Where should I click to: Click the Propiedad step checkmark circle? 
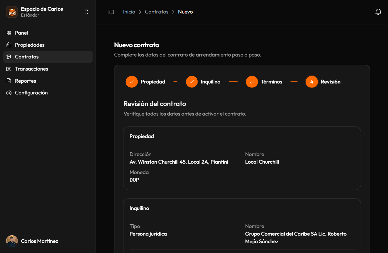pos(132,82)
